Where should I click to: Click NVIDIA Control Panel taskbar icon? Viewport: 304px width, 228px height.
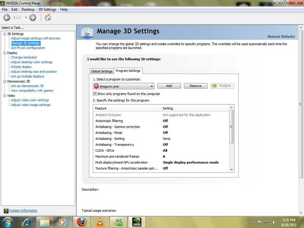tap(137, 222)
